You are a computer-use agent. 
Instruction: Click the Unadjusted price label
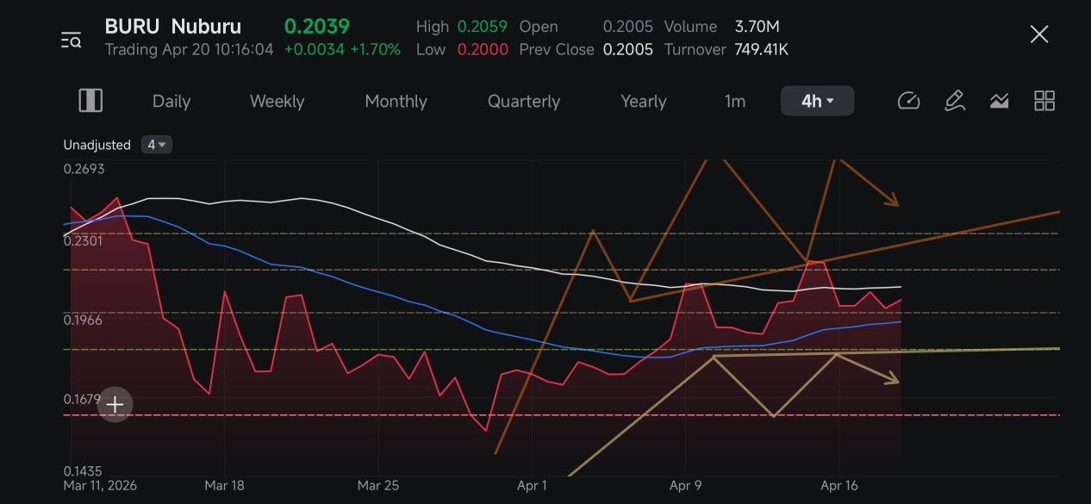tap(97, 145)
